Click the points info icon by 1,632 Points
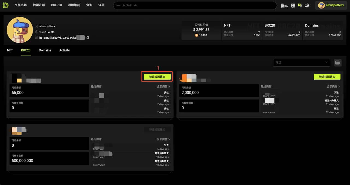 pos(37,32)
